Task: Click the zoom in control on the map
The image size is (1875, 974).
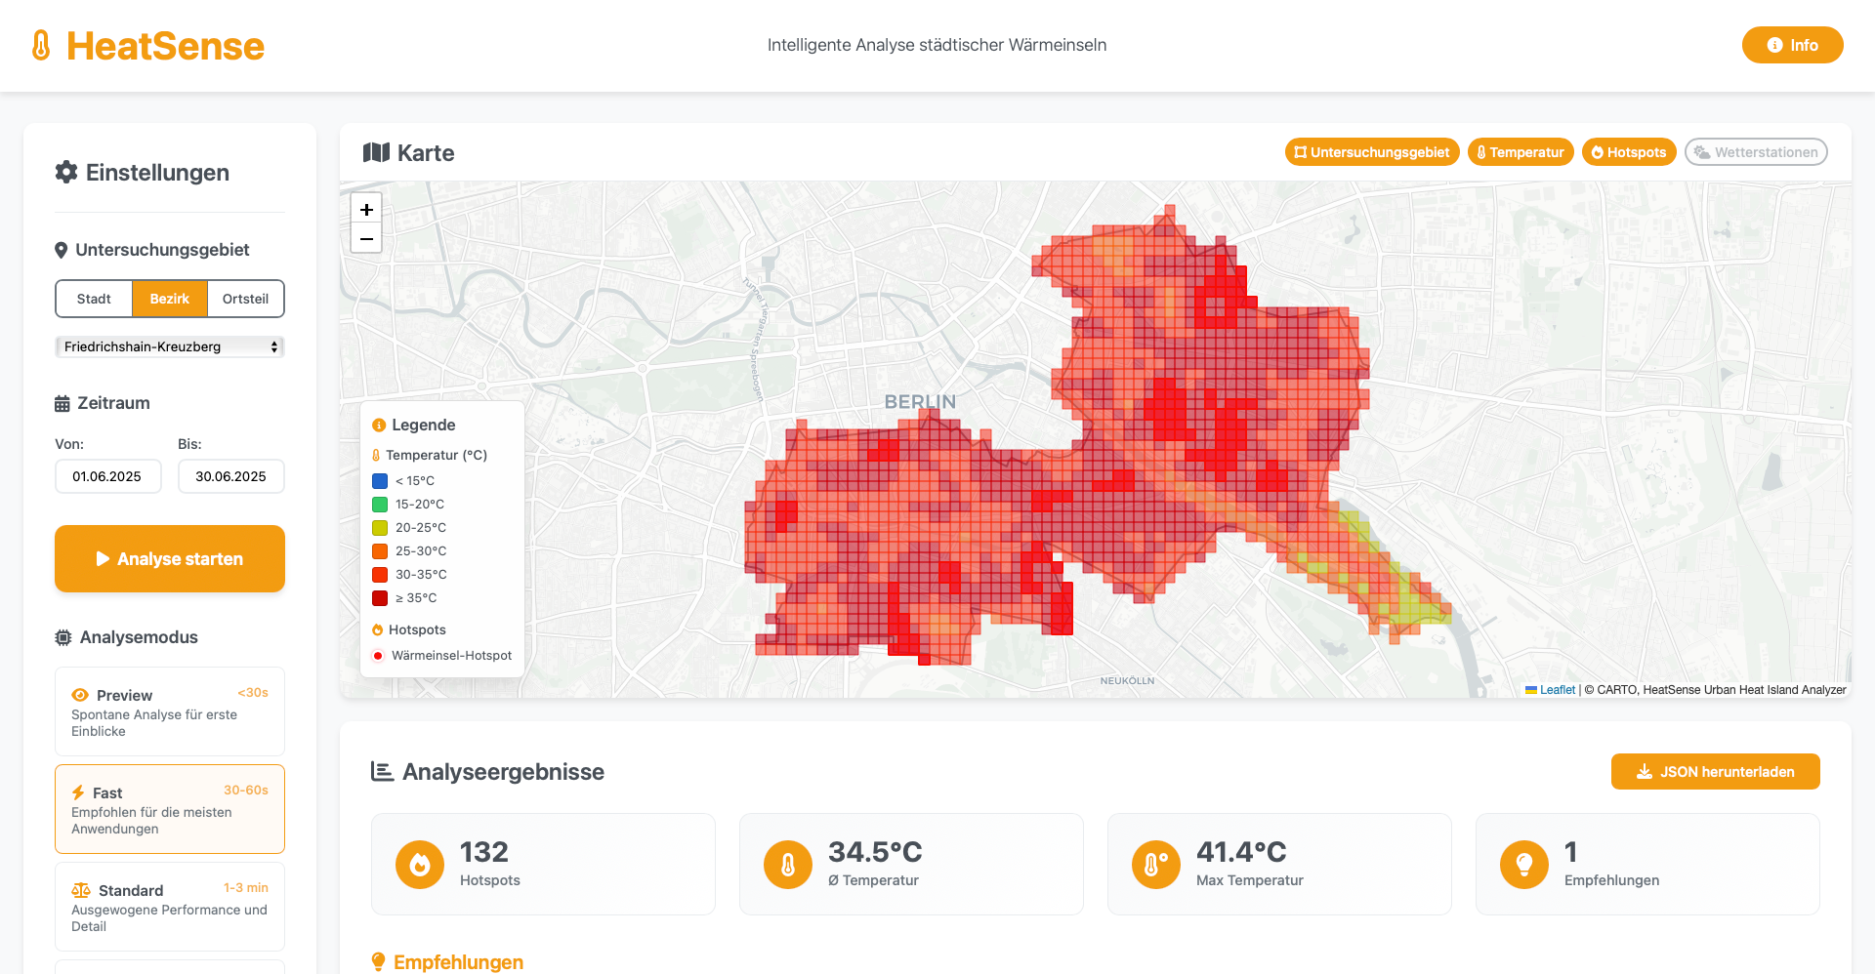Action: click(366, 209)
